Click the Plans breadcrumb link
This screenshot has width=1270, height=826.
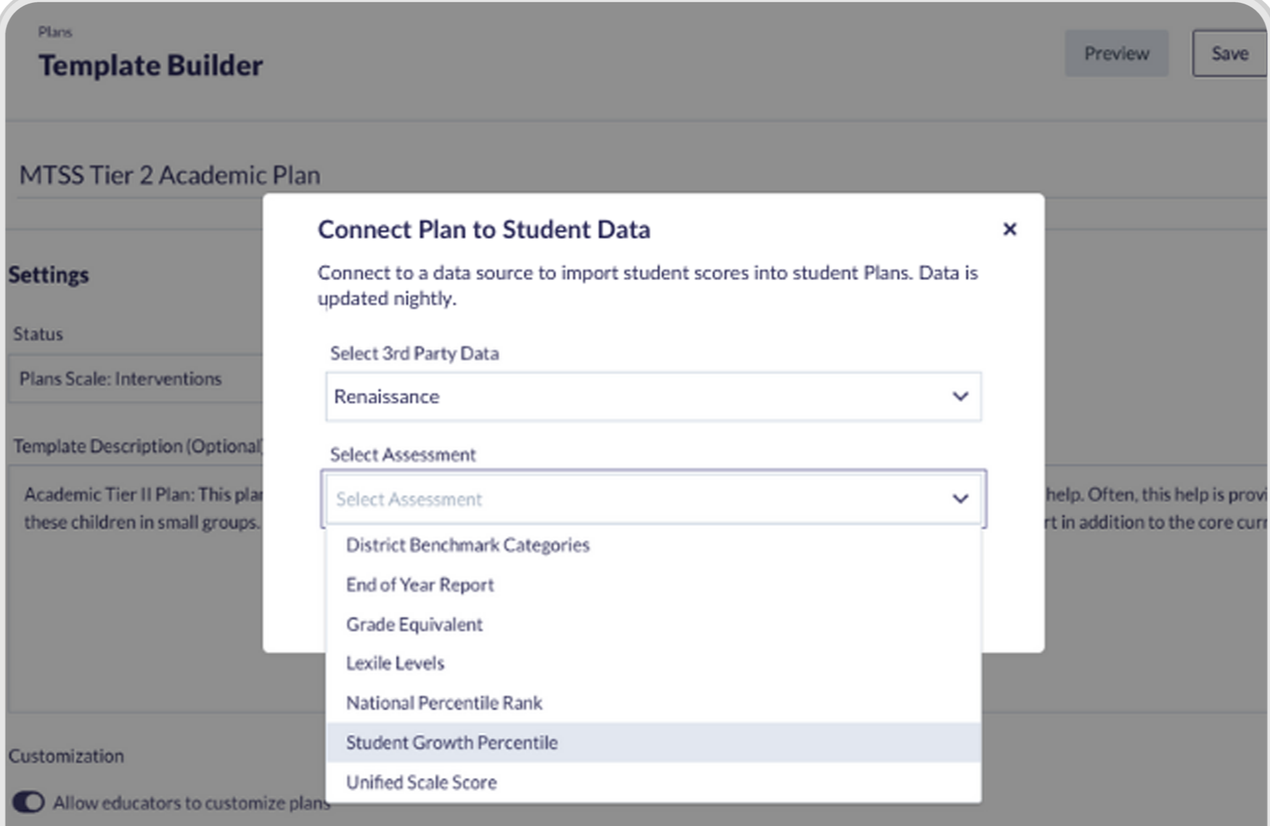tap(55, 32)
